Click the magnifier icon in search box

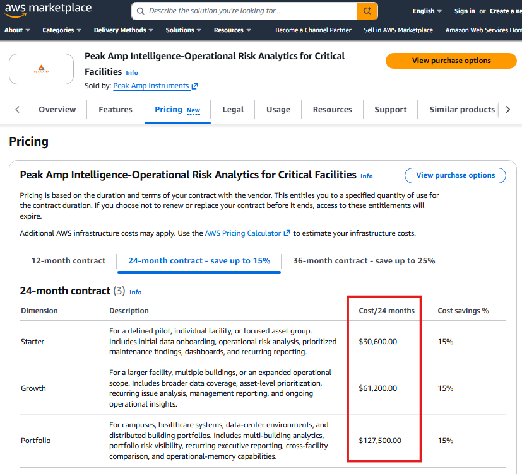pyautogui.click(x=141, y=11)
